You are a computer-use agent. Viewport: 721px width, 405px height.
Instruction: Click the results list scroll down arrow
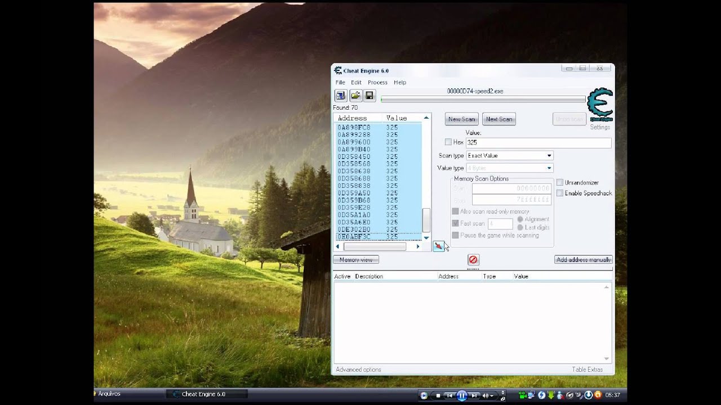coord(426,238)
